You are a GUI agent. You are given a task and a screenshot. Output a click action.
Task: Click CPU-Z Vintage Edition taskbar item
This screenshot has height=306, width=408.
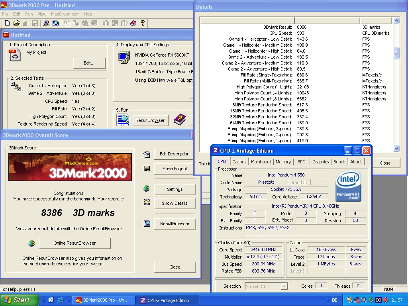pyautogui.click(x=168, y=300)
